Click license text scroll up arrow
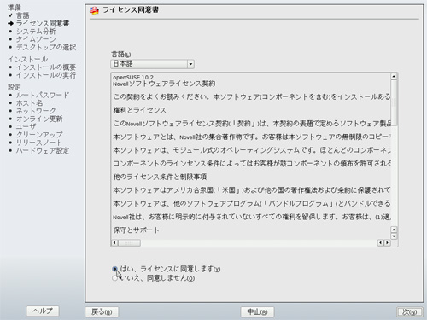The image size is (427, 320). pos(394,76)
